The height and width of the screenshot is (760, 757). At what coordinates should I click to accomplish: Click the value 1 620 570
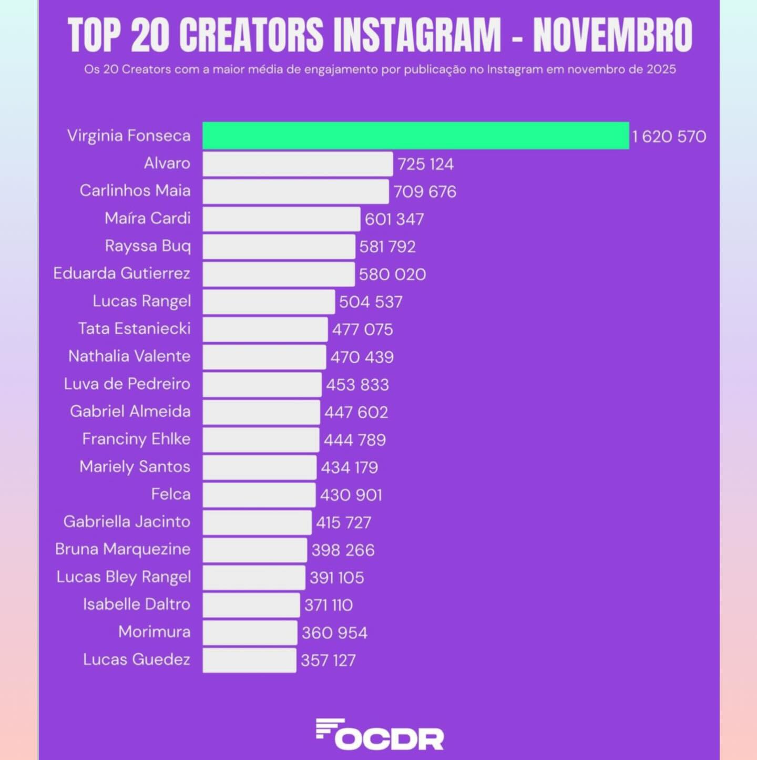coord(669,137)
